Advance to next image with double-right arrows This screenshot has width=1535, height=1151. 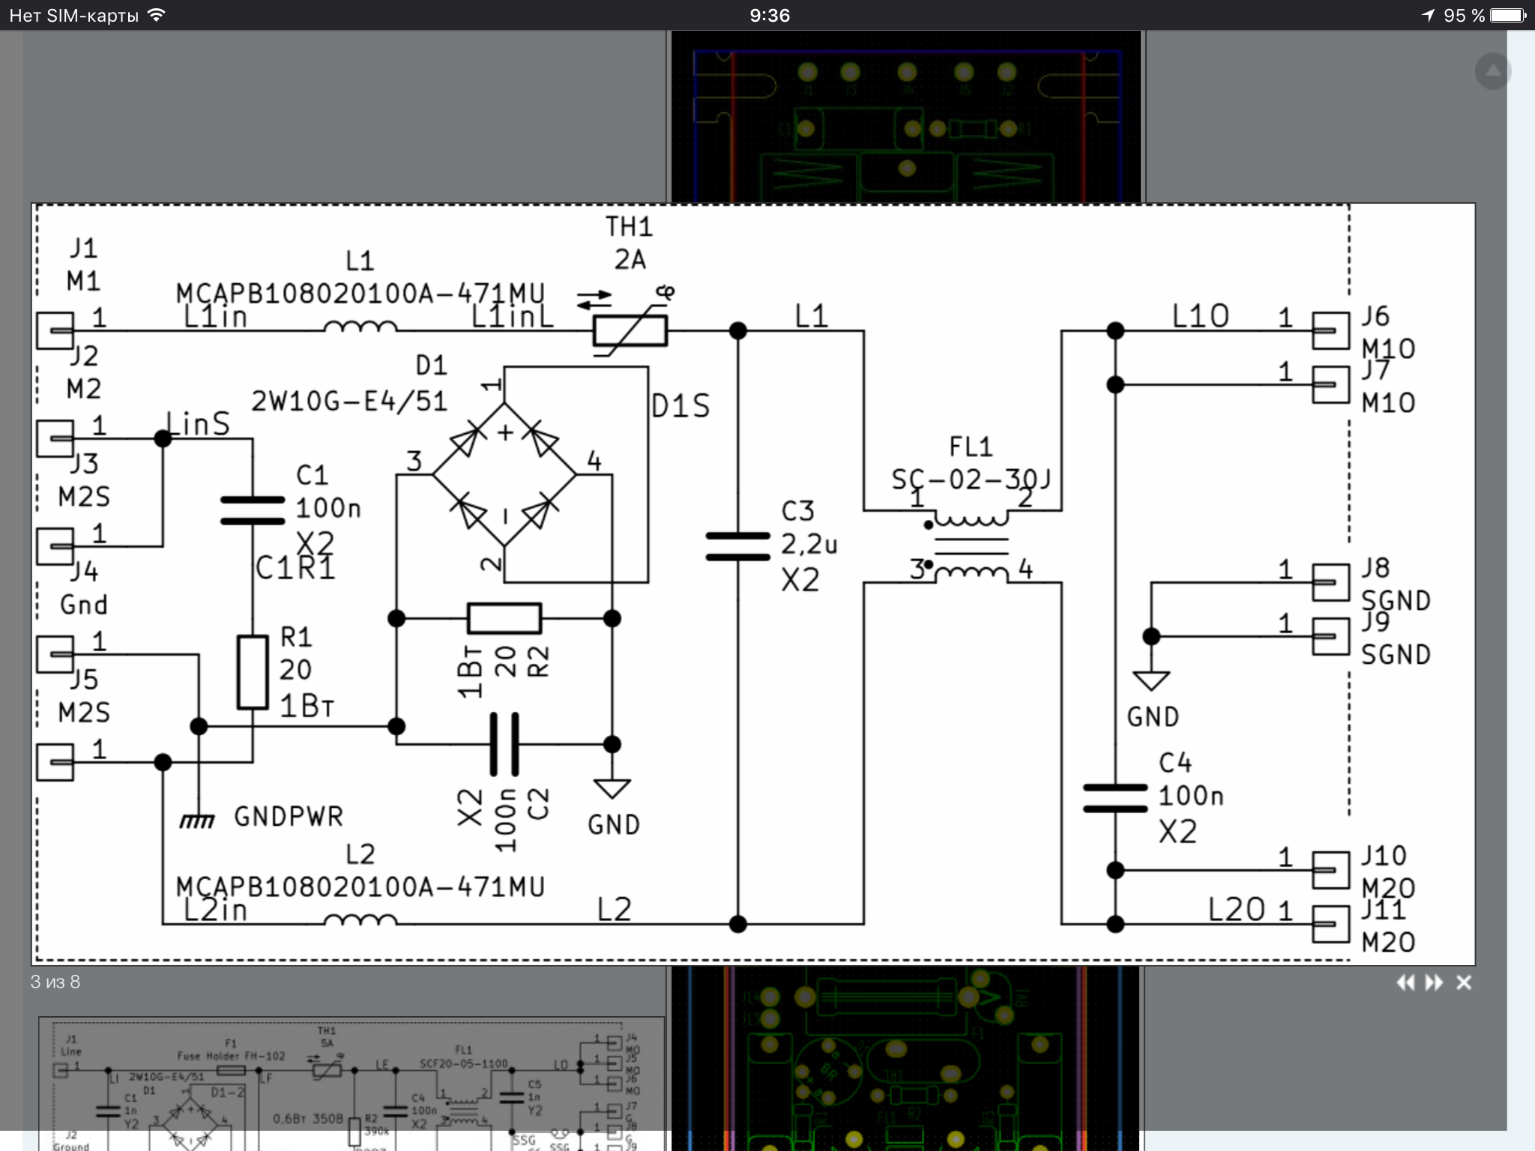click(x=1434, y=982)
